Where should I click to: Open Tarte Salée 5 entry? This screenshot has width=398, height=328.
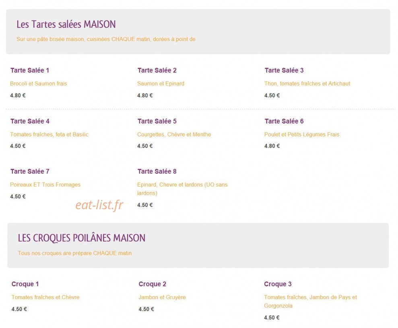157,121
